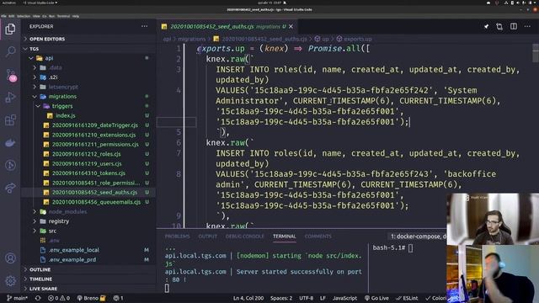Screen dimensions: 539x303
Task: Expand the LIVE SHARE section
Action: [88, 289]
